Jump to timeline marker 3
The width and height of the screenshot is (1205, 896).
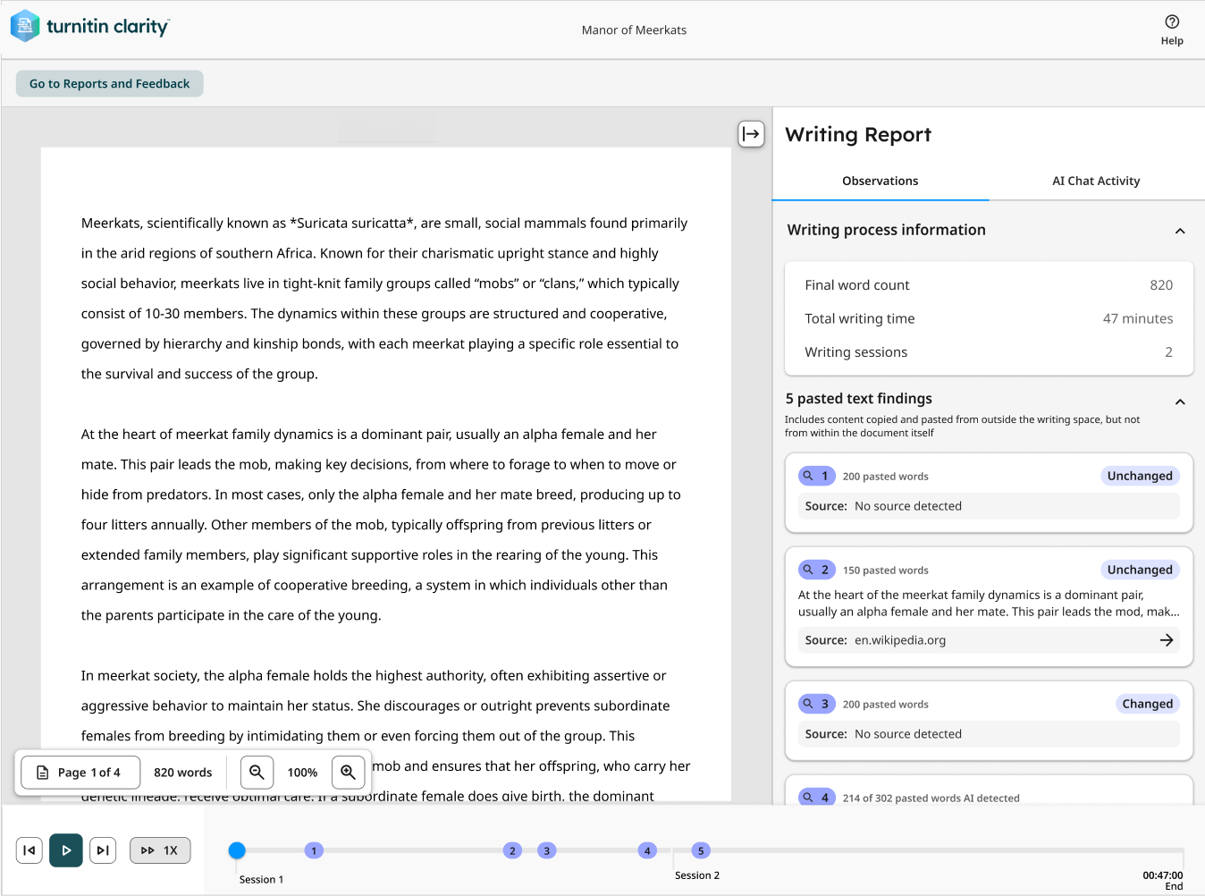tap(547, 850)
